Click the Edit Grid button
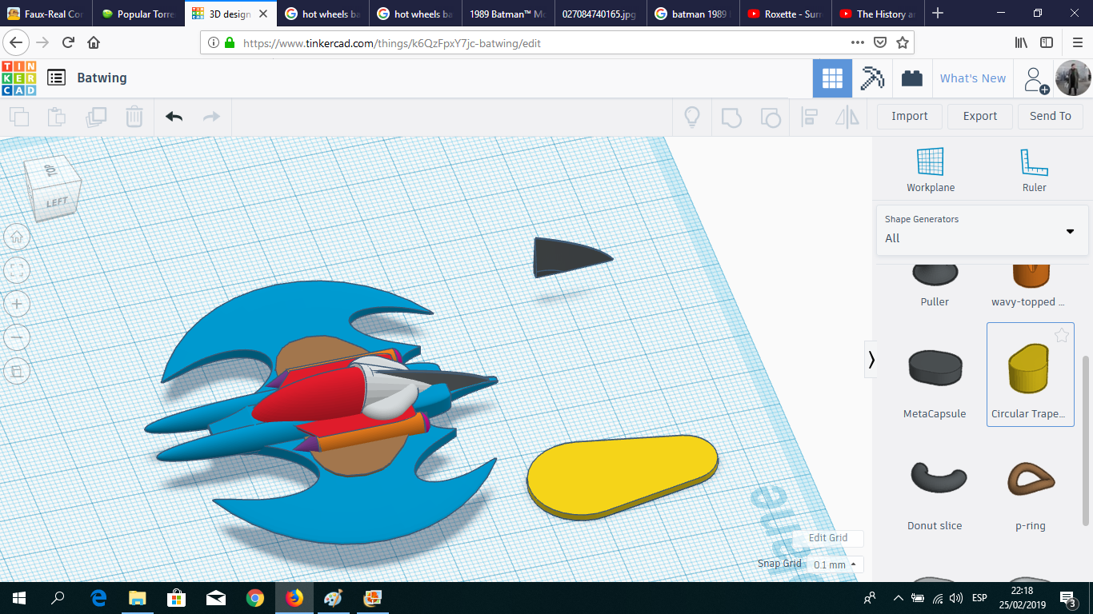This screenshot has height=614, width=1093. (828, 538)
